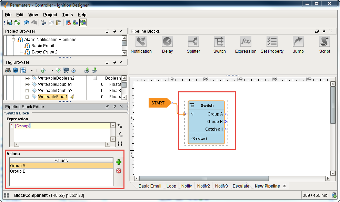The width and height of the screenshot is (340, 202).
Task: Click the tag export icon with up arrow
Action: (x=87, y=70)
